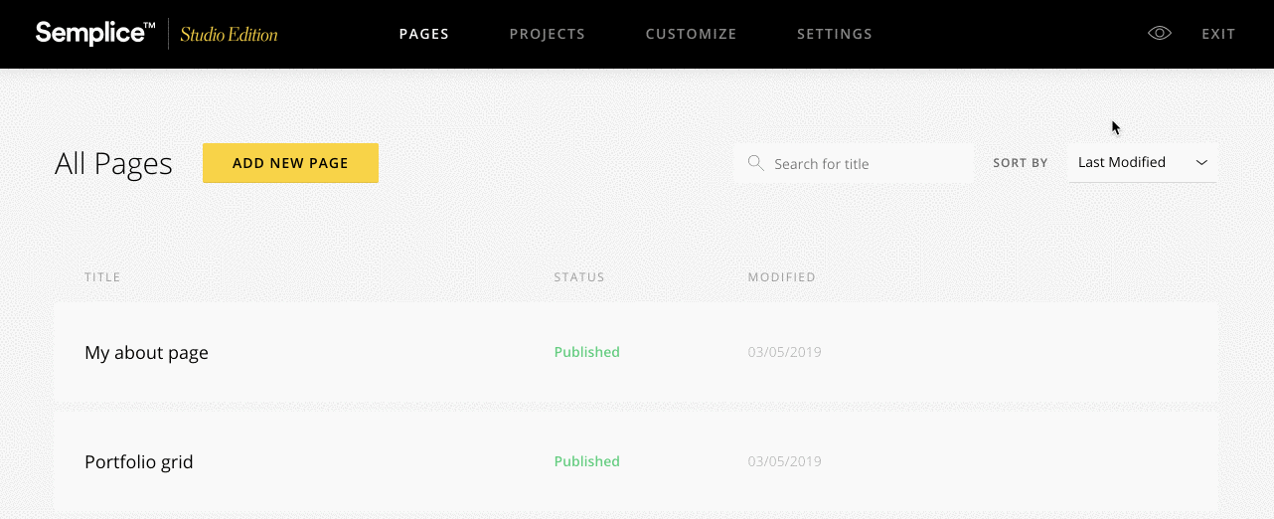This screenshot has width=1274, height=519.
Task: Click the search magnifier icon
Action: click(756, 163)
